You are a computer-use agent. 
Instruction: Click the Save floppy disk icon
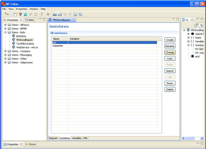tap(75, 14)
